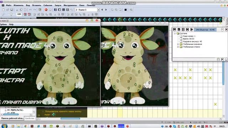The image size is (228, 128).
Task: Open the Окно menu
Action: [x=82, y=5]
